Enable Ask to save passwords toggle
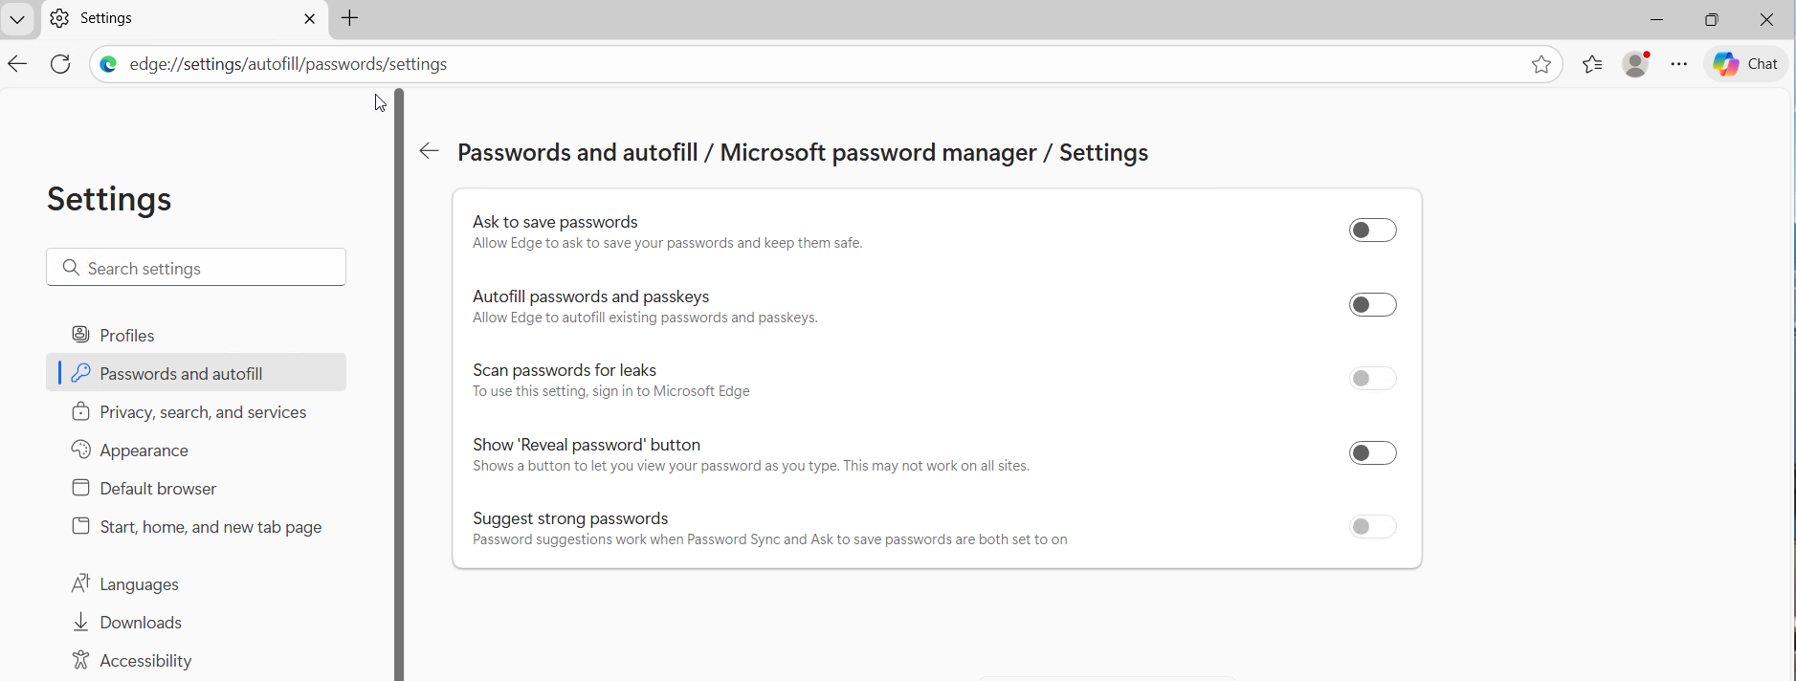The height and width of the screenshot is (681, 1796). coord(1373,231)
